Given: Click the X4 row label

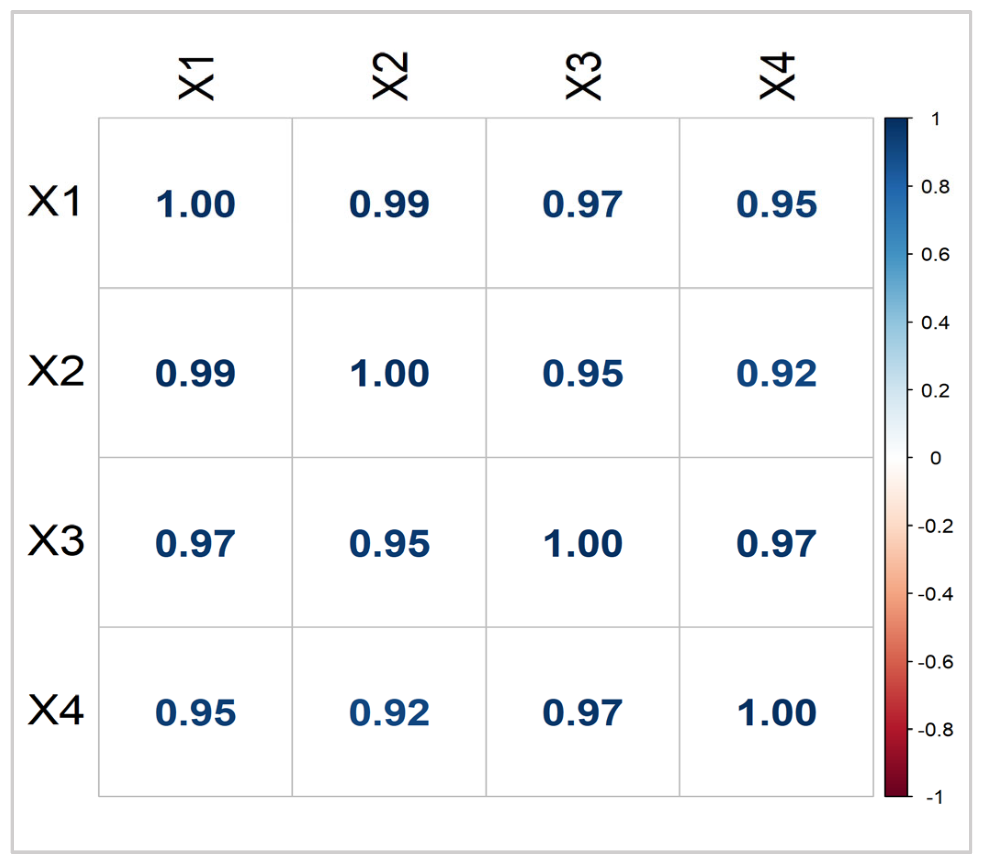Looking at the screenshot, I should pyautogui.click(x=56, y=710).
